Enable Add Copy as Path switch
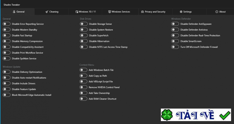234x124 pixels. point(83,76)
